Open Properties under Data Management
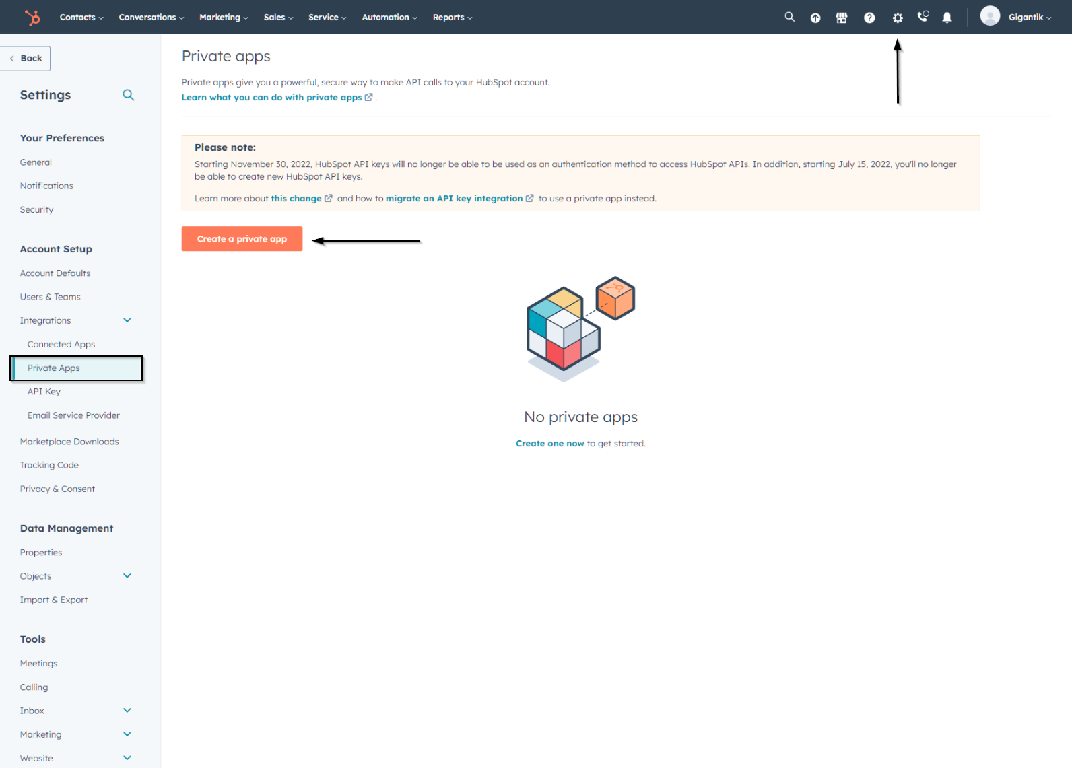1072x768 pixels. click(41, 553)
